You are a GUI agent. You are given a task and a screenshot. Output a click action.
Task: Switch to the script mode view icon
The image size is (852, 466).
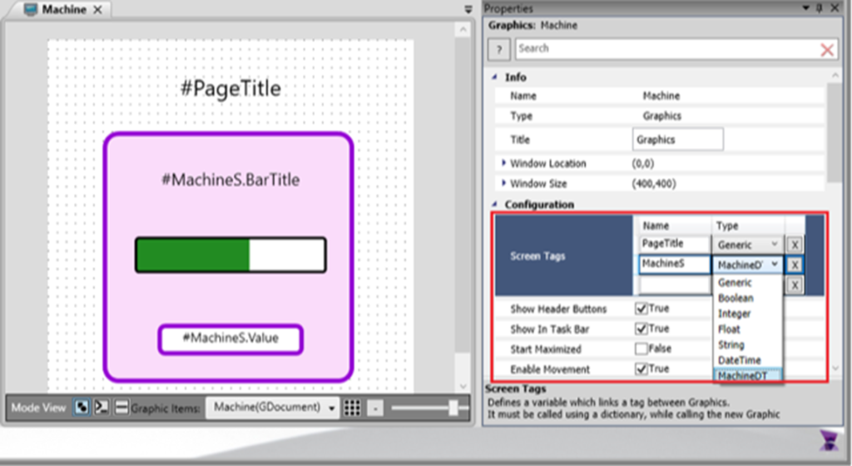tap(102, 407)
